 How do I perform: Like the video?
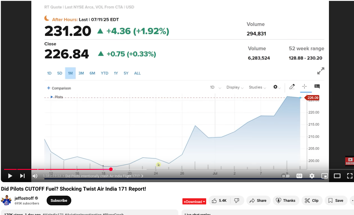pyautogui.click(x=219, y=201)
